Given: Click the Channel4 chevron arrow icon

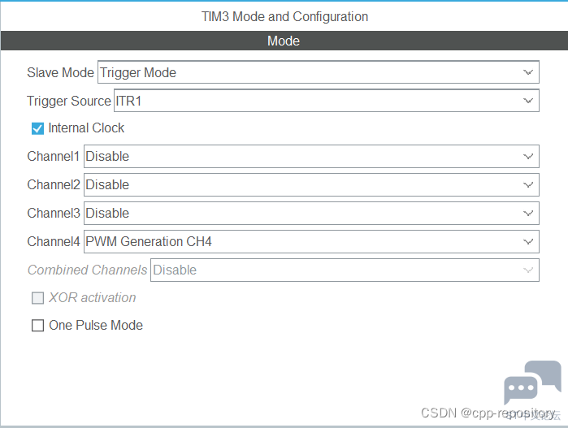Looking at the screenshot, I should point(528,241).
